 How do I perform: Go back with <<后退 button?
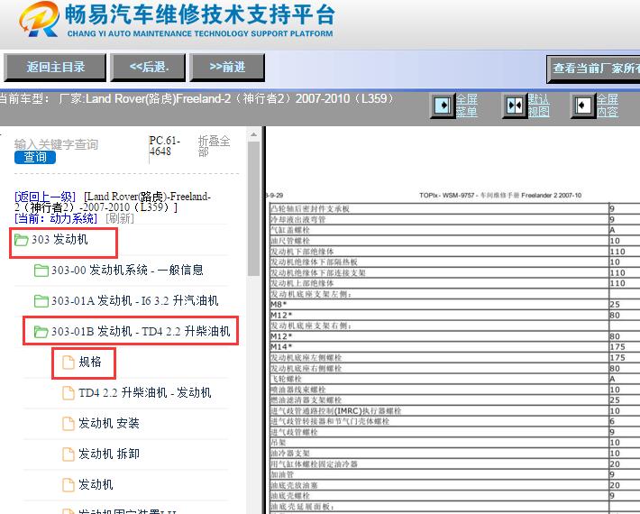pyautogui.click(x=148, y=67)
